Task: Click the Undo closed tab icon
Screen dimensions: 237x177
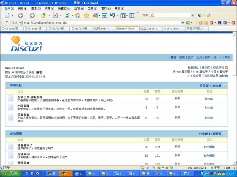Action: [113, 15]
